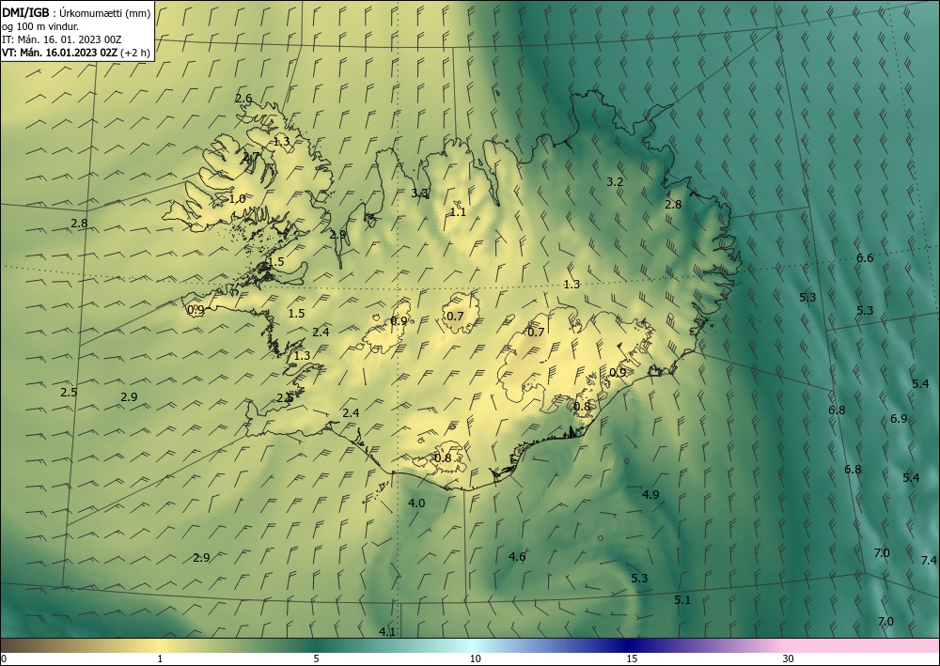Click the 30 tick label on the color scale
The width and height of the screenshot is (940, 666).
coord(789,658)
